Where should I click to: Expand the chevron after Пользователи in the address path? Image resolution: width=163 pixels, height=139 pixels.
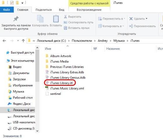pos(95,41)
